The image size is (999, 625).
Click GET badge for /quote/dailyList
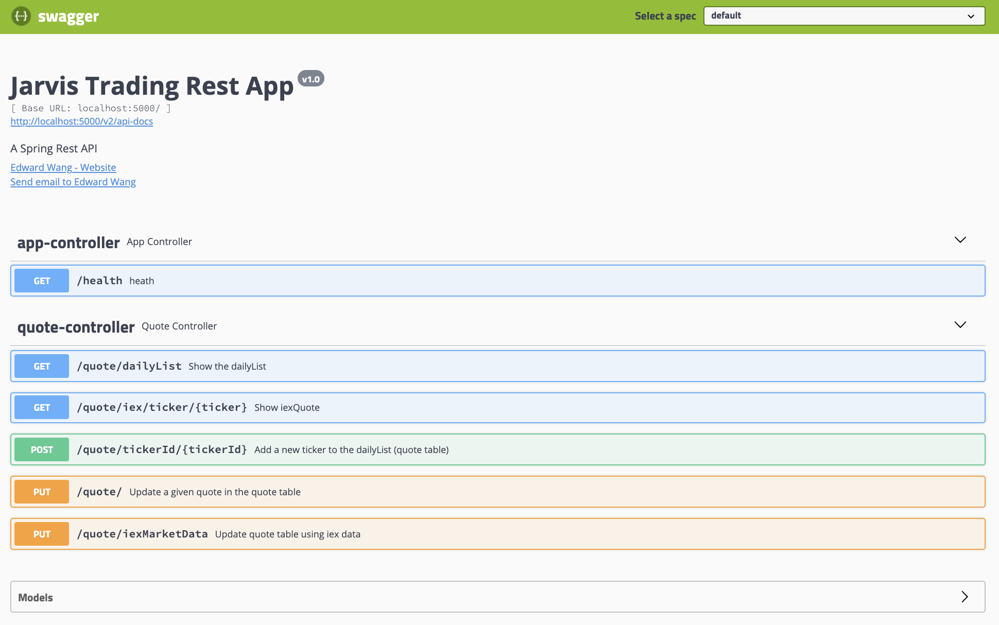coord(42,366)
